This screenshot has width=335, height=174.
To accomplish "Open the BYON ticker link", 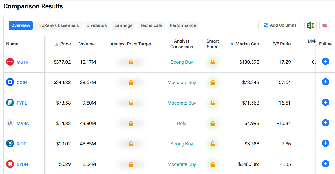I will pyautogui.click(x=22, y=164).
